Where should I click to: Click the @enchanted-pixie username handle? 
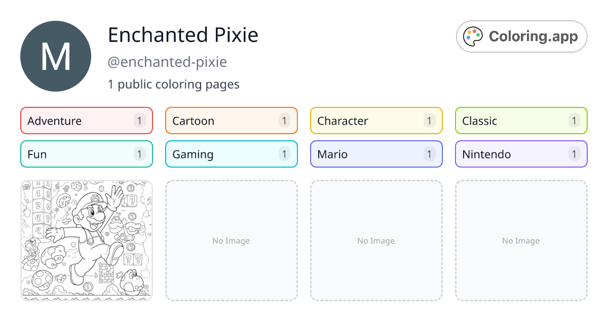[x=167, y=62]
